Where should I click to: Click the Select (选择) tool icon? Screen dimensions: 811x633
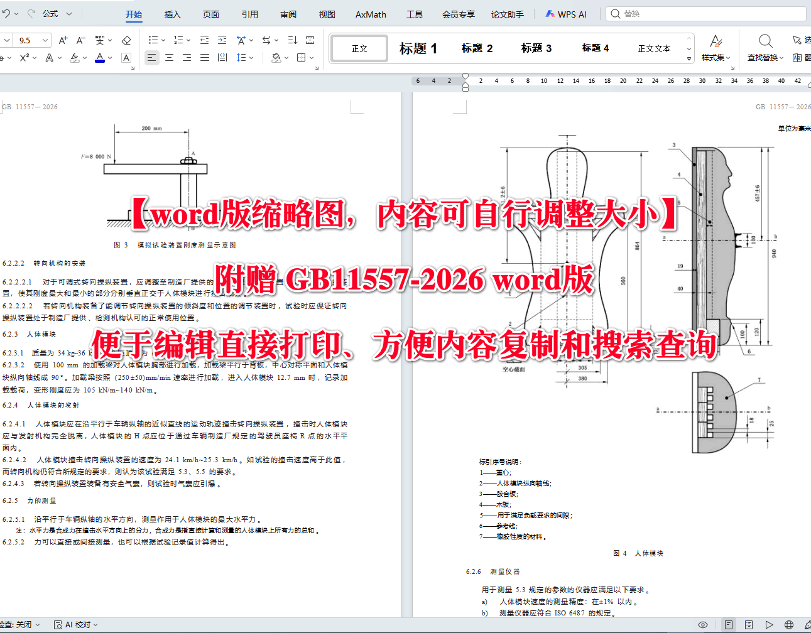click(x=797, y=40)
